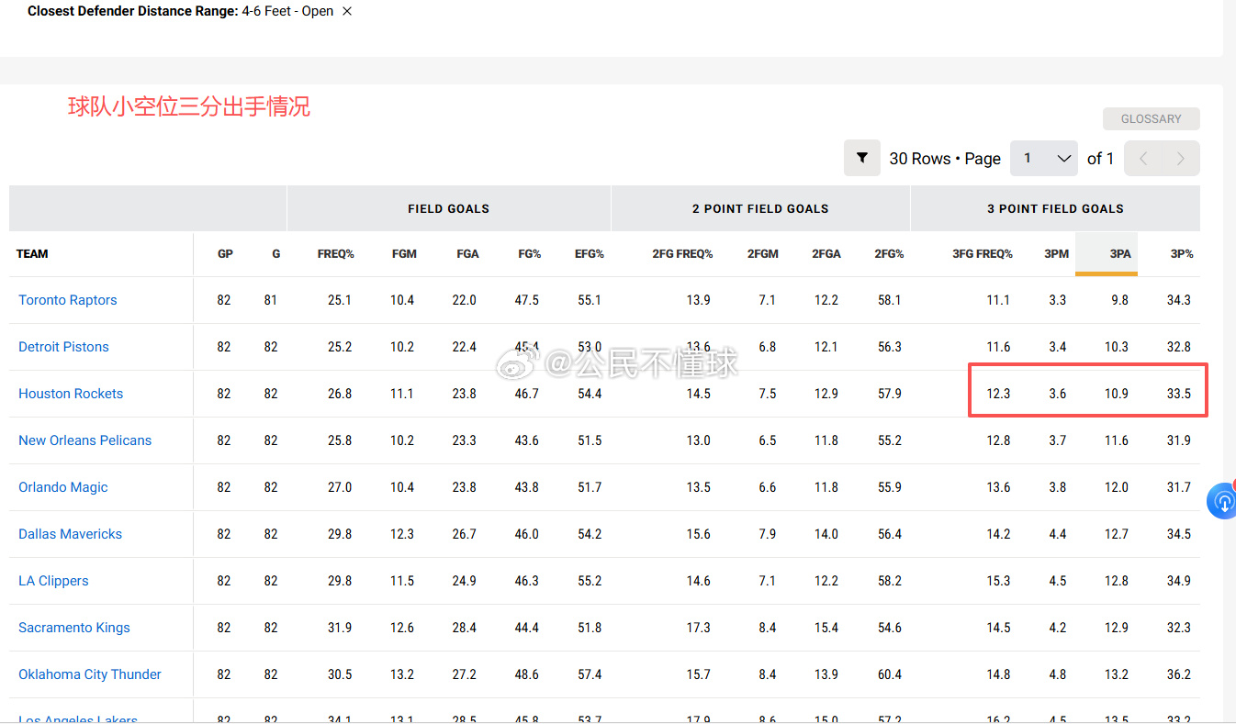This screenshot has height=724, width=1236.
Task: Open the Sacramento Kings team link
Action: [74, 628]
